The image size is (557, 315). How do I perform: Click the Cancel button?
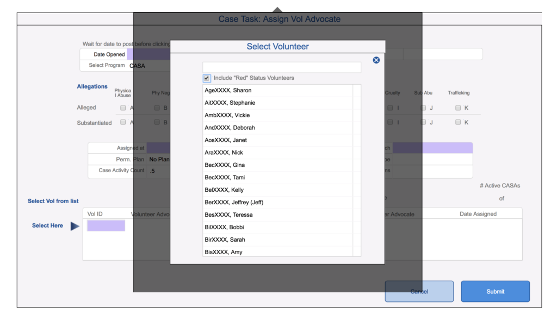click(419, 292)
